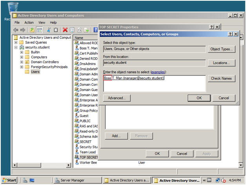Collapse the security.student tree node

coord(16,47)
